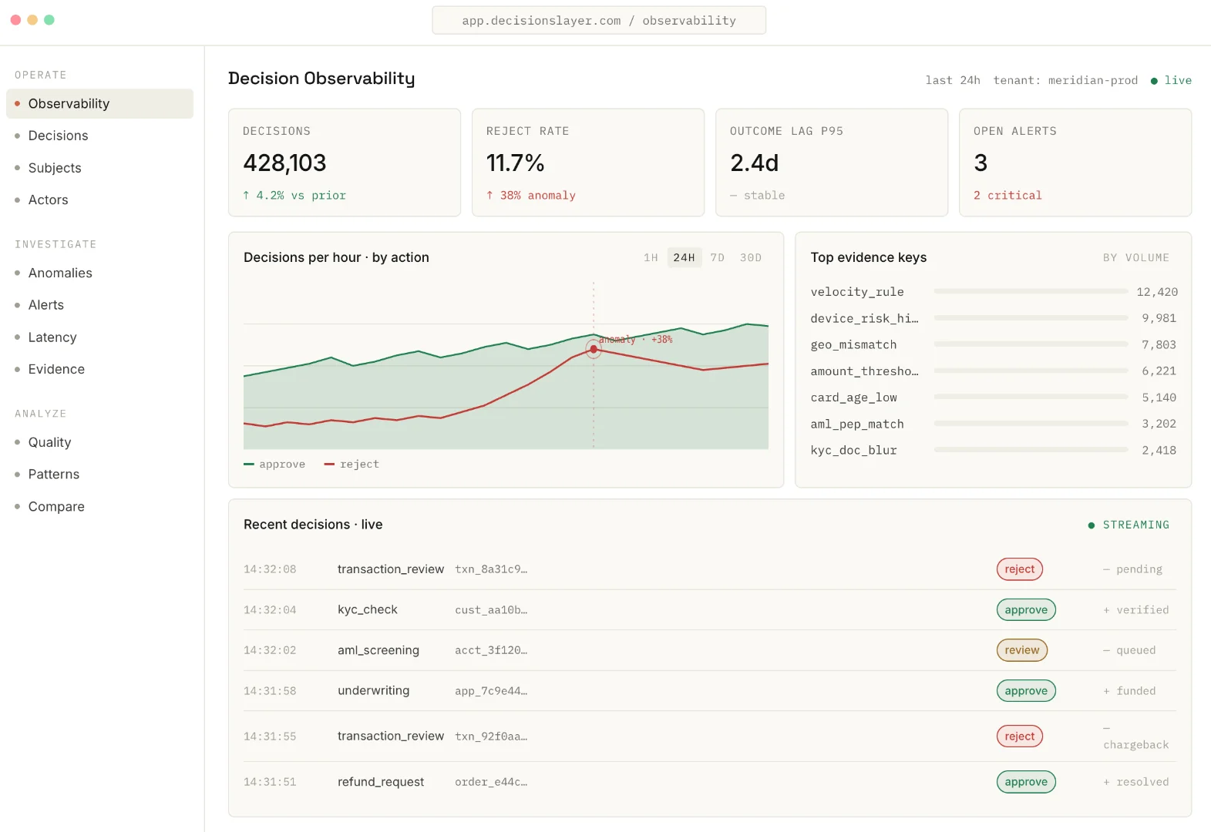Click approve badge for refund_request row
Viewport: 1211px width, 832px height.
1026,782
